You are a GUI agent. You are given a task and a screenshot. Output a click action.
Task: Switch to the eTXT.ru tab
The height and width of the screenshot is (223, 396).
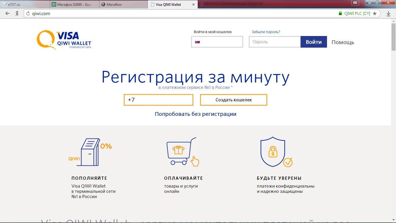coord(25,4)
